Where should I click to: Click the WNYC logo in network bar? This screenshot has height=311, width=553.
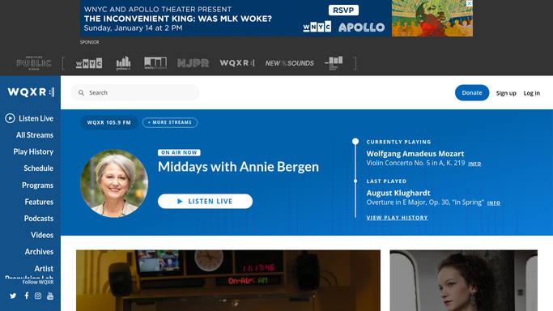click(89, 63)
